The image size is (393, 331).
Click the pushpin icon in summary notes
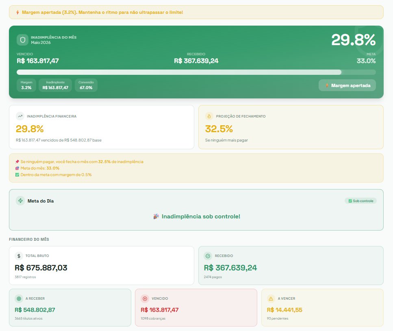coord(17,162)
